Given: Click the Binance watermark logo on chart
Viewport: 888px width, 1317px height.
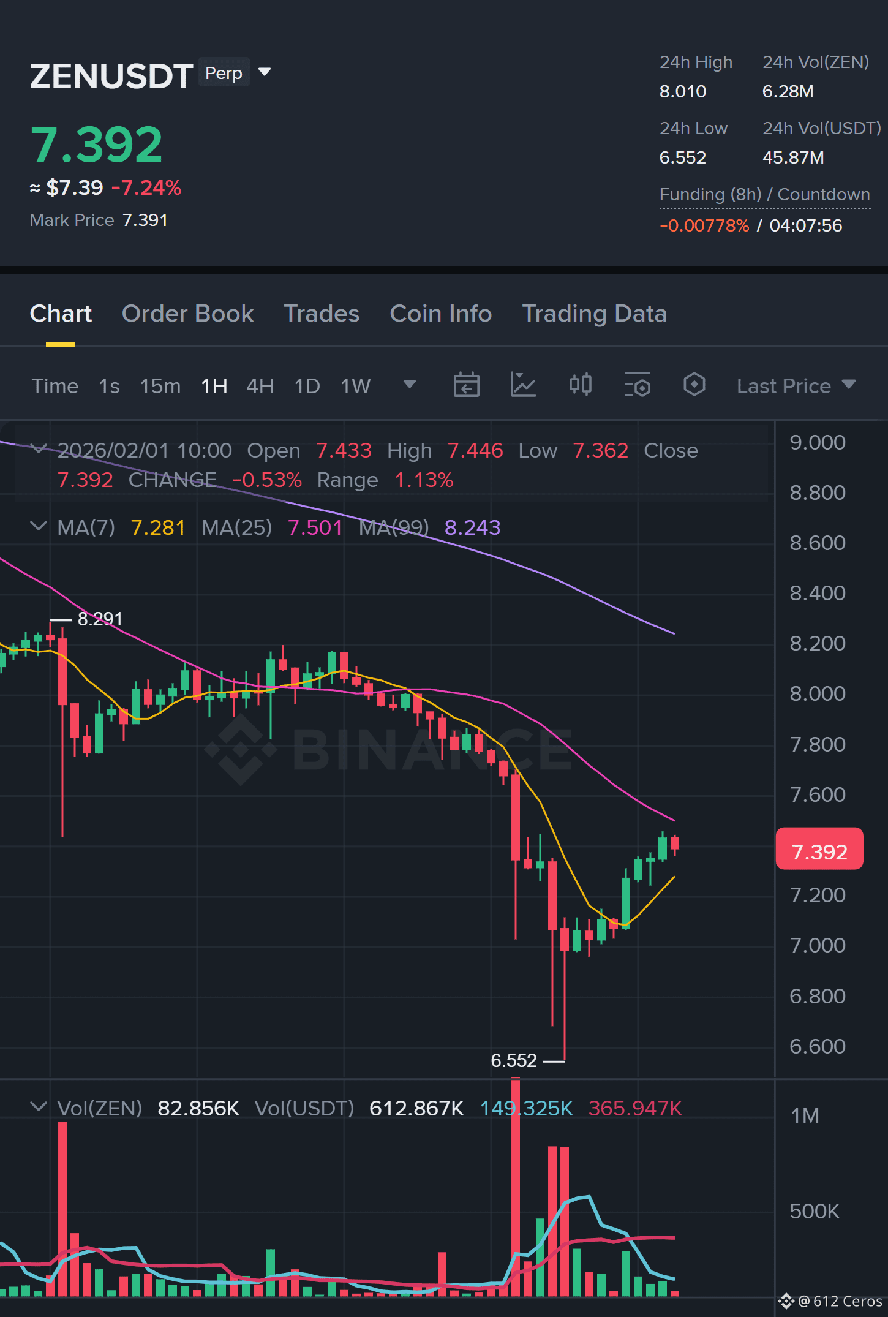Looking at the screenshot, I should (241, 749).
